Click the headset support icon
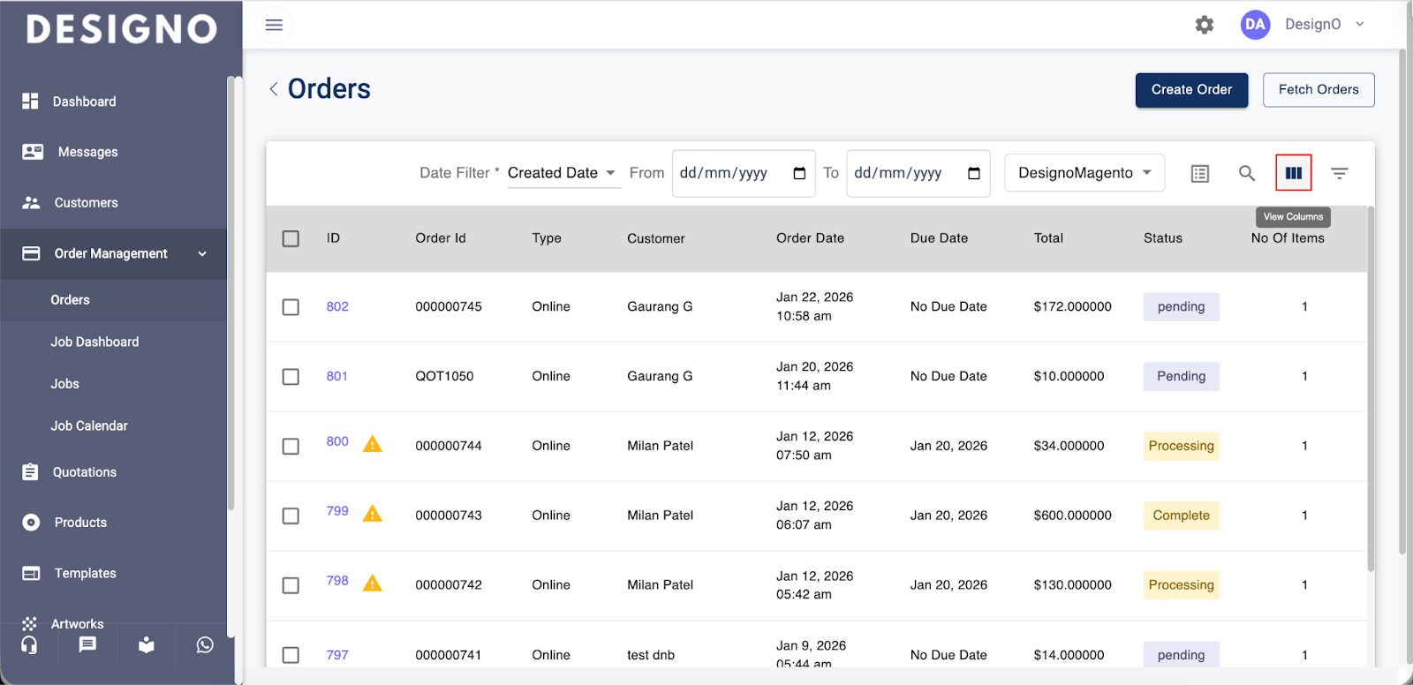 click(29, 645)
